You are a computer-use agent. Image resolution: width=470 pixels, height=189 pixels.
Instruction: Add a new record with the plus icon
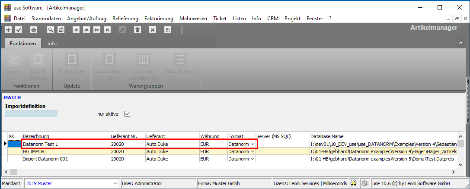coord(9,30)
